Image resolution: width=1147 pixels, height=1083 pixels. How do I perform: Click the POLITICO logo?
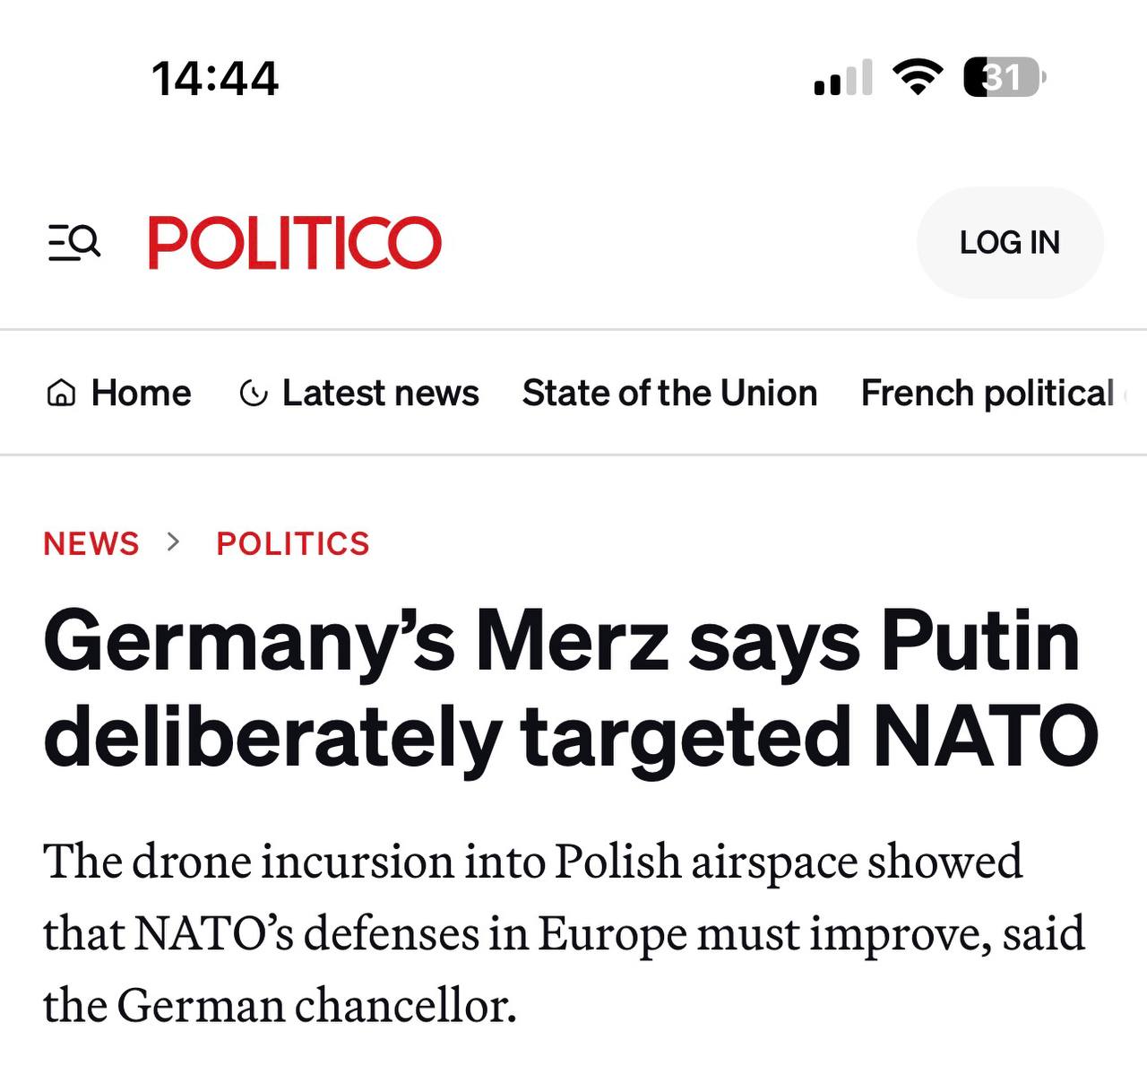(295, 242)
